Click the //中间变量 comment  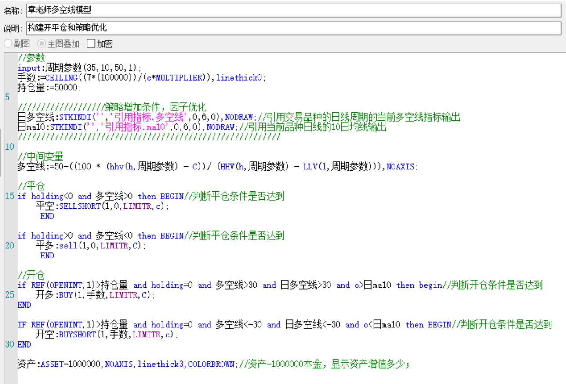pos(40,157)
